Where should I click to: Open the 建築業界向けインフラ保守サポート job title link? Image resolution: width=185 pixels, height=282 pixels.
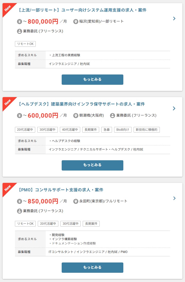click(x=81, y=104)
